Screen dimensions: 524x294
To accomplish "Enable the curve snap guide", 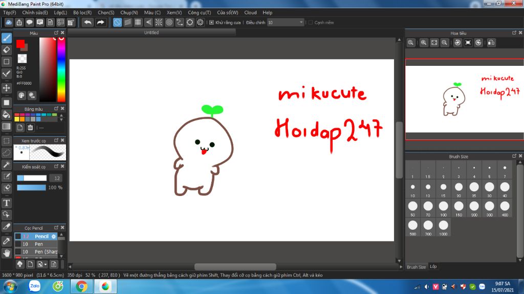I will tap(180, 22).
